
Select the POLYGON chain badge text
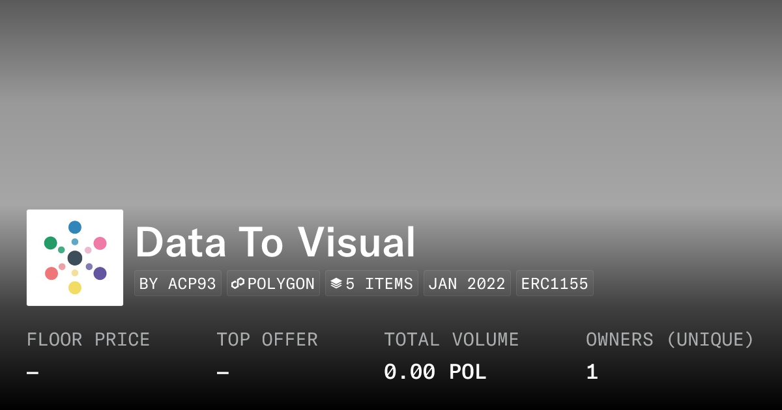tap(281, 284)
